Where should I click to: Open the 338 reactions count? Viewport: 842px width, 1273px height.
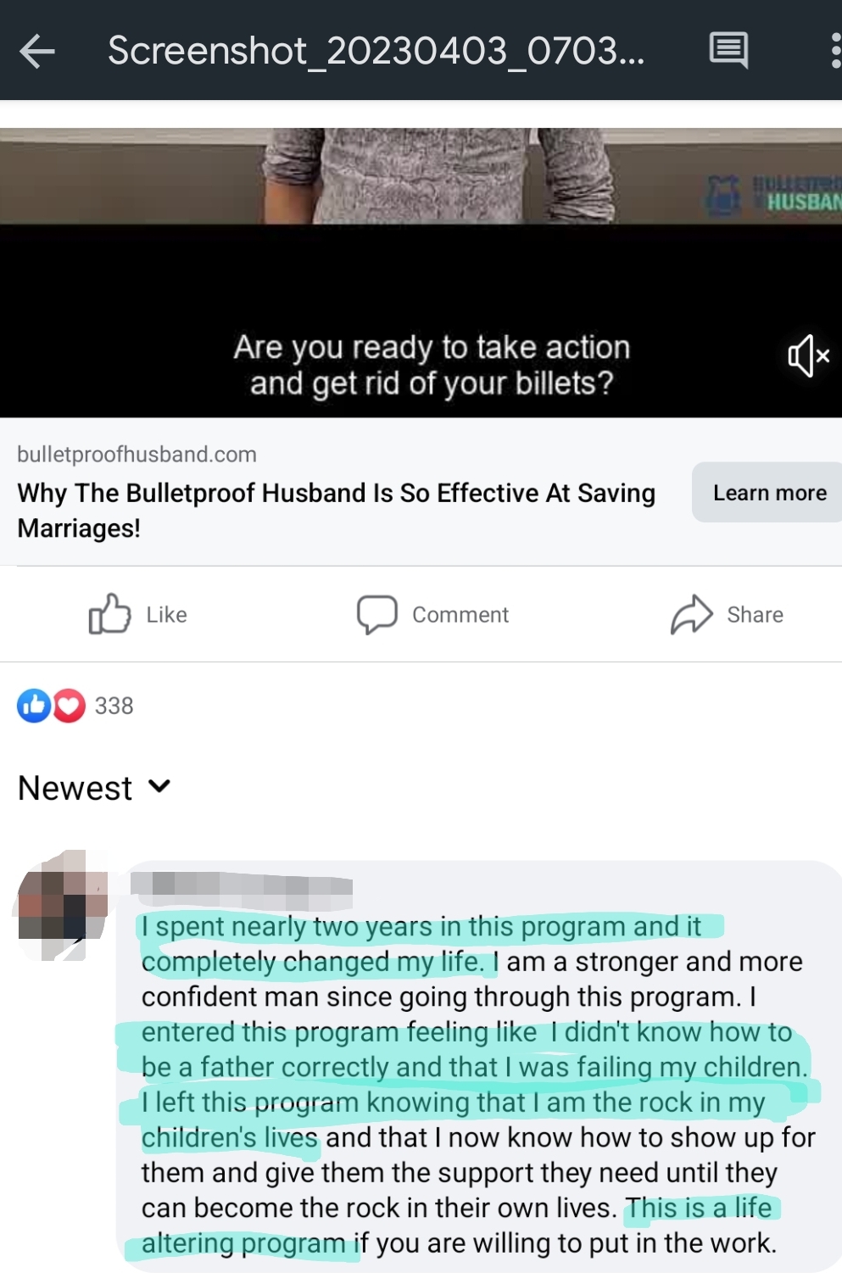114,706
